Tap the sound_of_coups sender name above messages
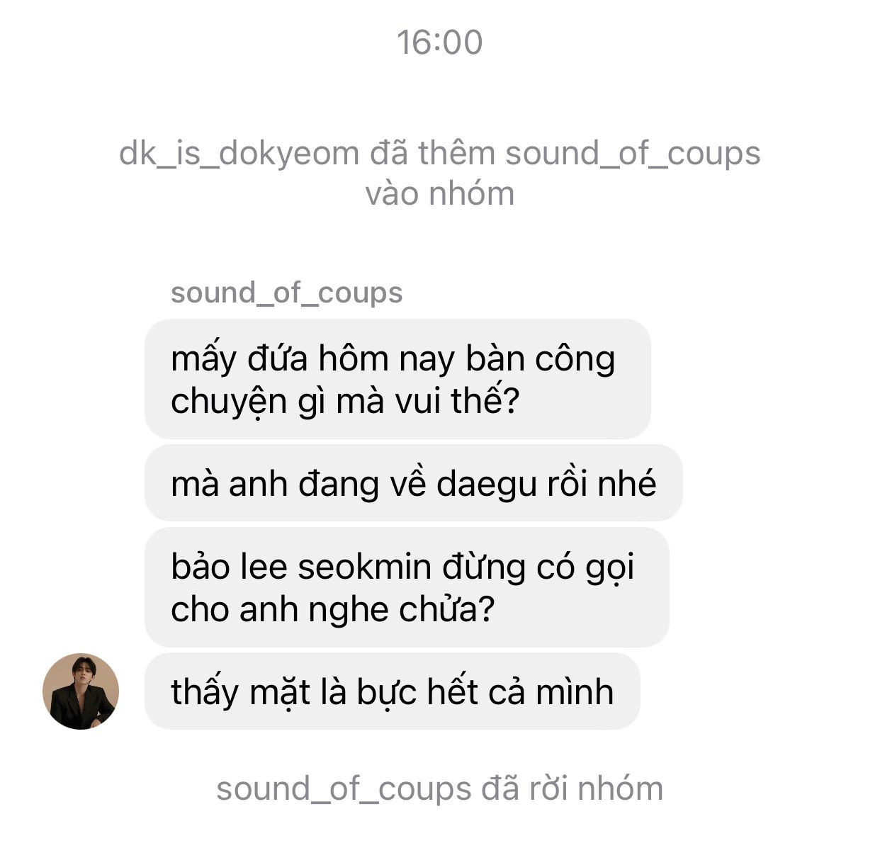 pyautogui.click(x=286, y=293)
